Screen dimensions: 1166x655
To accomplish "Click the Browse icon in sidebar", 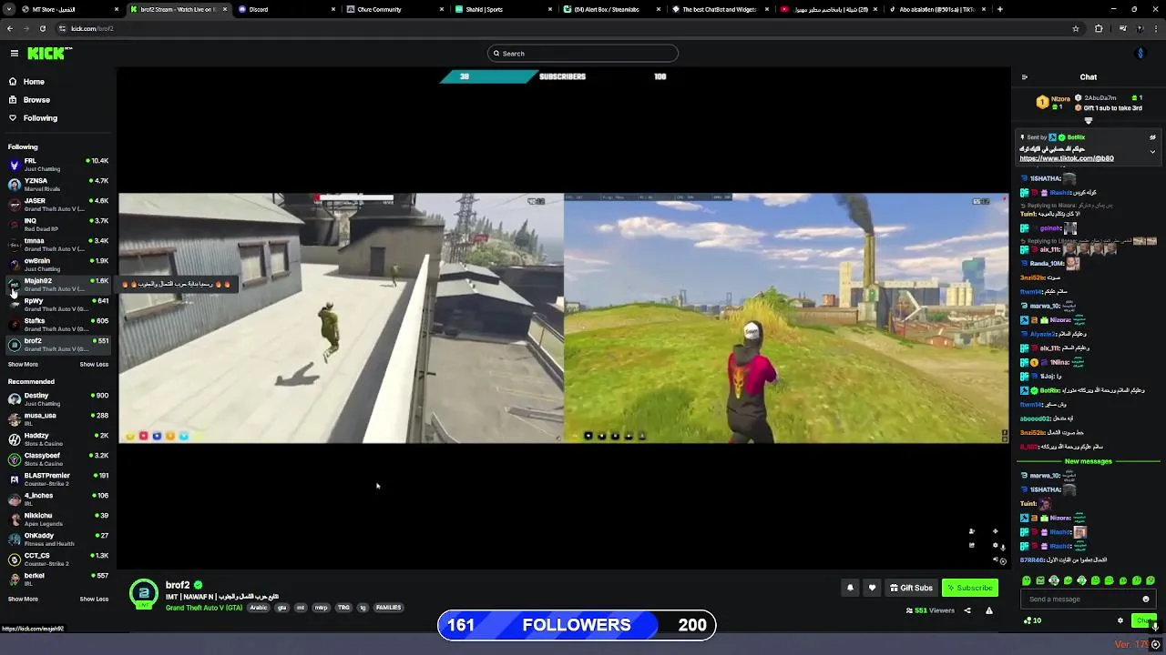I will tap(13, 100).
